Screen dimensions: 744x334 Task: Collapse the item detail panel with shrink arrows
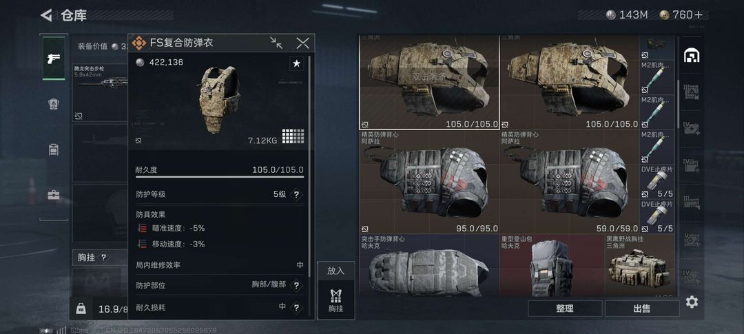click(276, 43)
